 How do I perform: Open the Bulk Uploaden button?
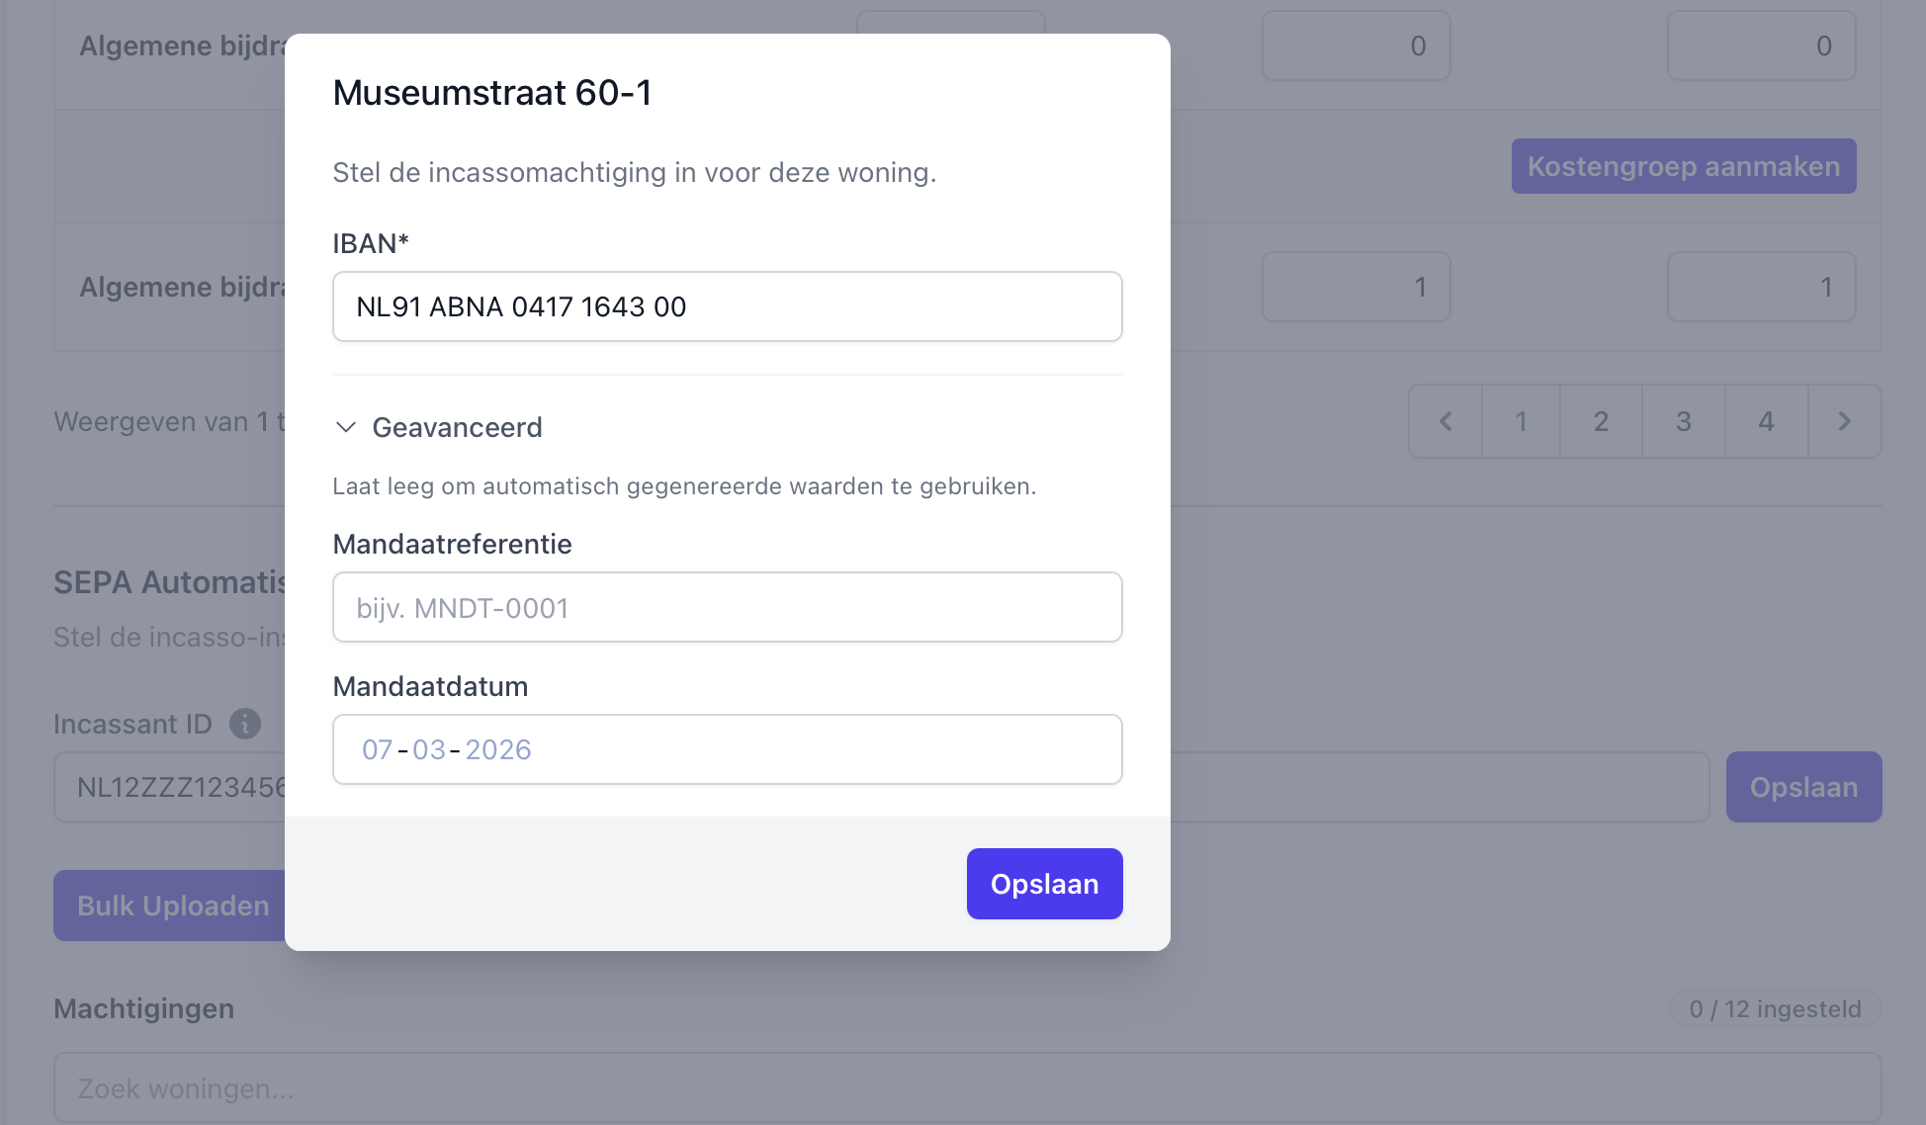[x=172, y=906]
